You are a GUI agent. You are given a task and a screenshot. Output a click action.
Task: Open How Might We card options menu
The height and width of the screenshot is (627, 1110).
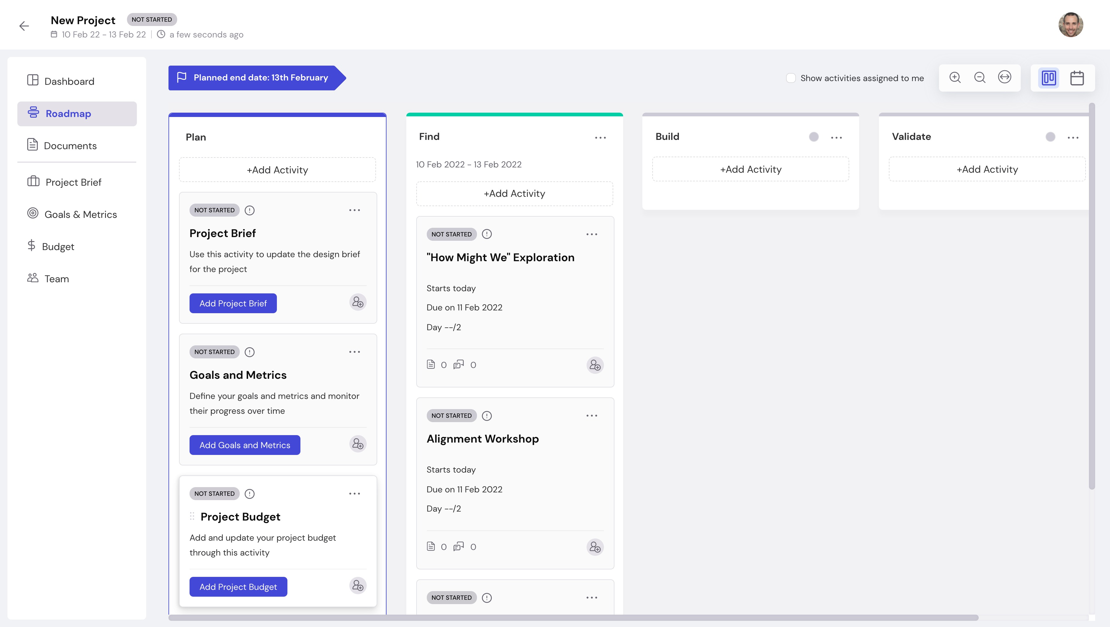point(592,234)
